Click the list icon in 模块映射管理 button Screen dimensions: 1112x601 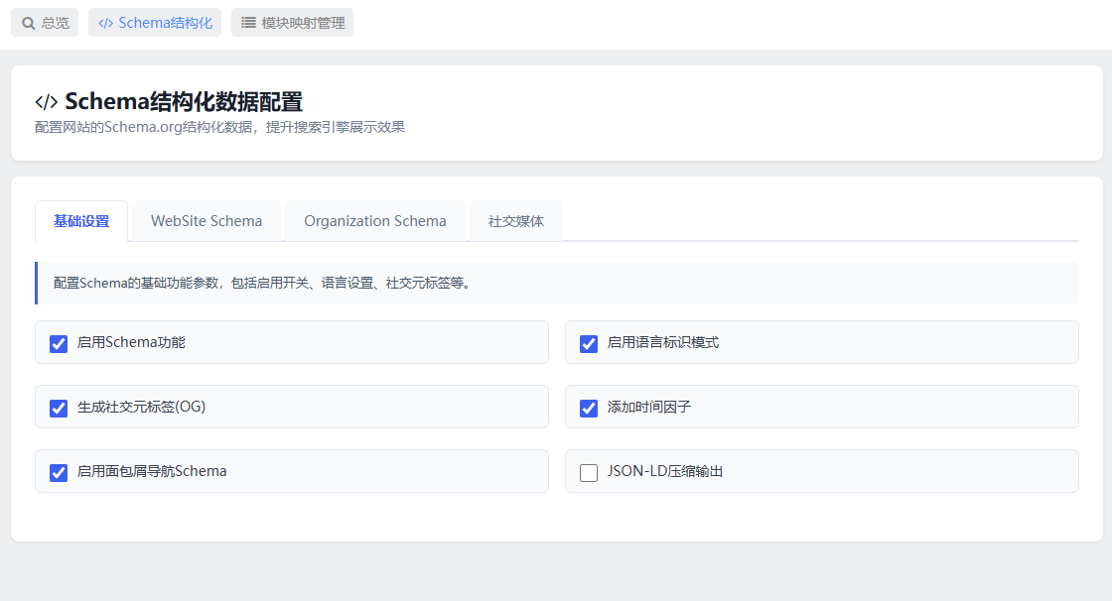[248, 23]
